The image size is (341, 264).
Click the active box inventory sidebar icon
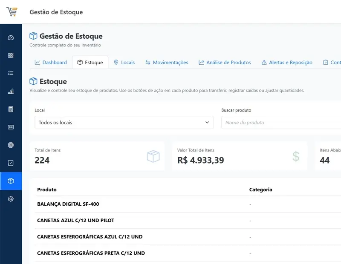point(11,181)
